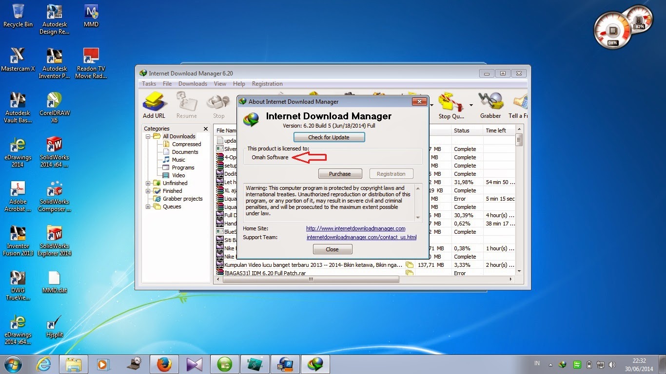Open the Stop Queue dropdown arrow
This screenshot has width=666, height=374.
click(471, 105)
